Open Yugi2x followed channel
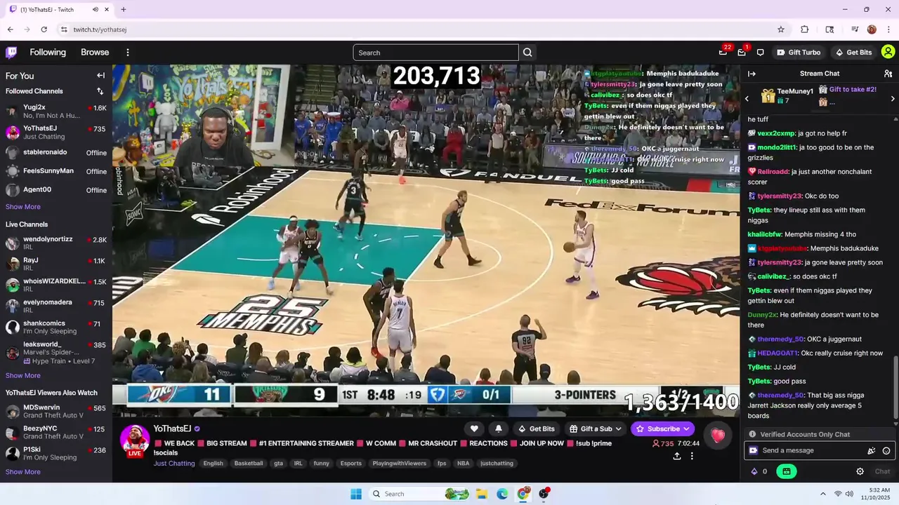This screenshot has height=505, width=899. click(x=56, y=112)
